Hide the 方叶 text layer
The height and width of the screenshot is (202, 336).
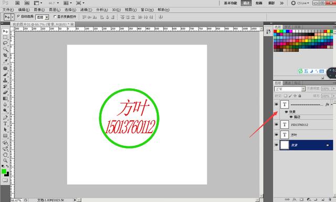tap(277, 135)
